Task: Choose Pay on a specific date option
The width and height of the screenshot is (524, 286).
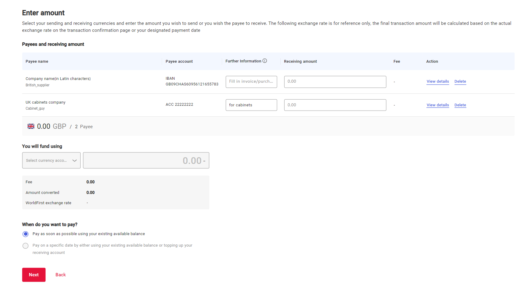Action: pyautogui.click(x=26, y=246)
